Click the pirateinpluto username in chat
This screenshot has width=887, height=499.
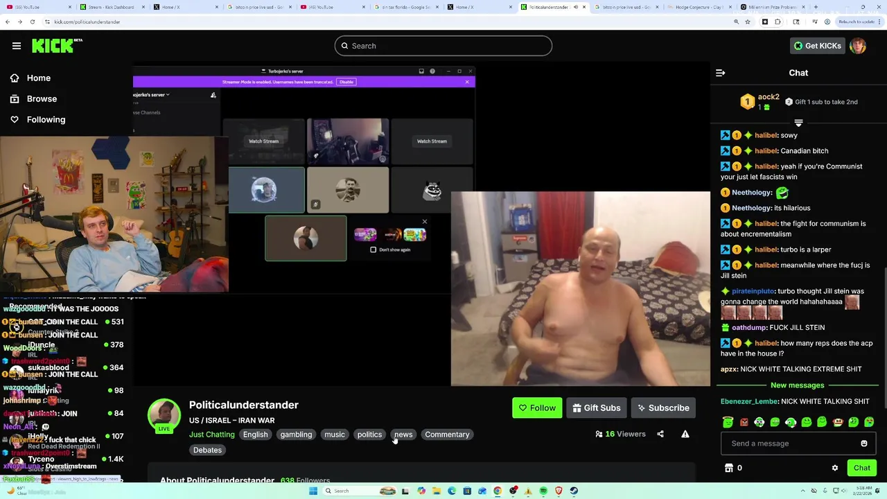(x=753, y=291)
